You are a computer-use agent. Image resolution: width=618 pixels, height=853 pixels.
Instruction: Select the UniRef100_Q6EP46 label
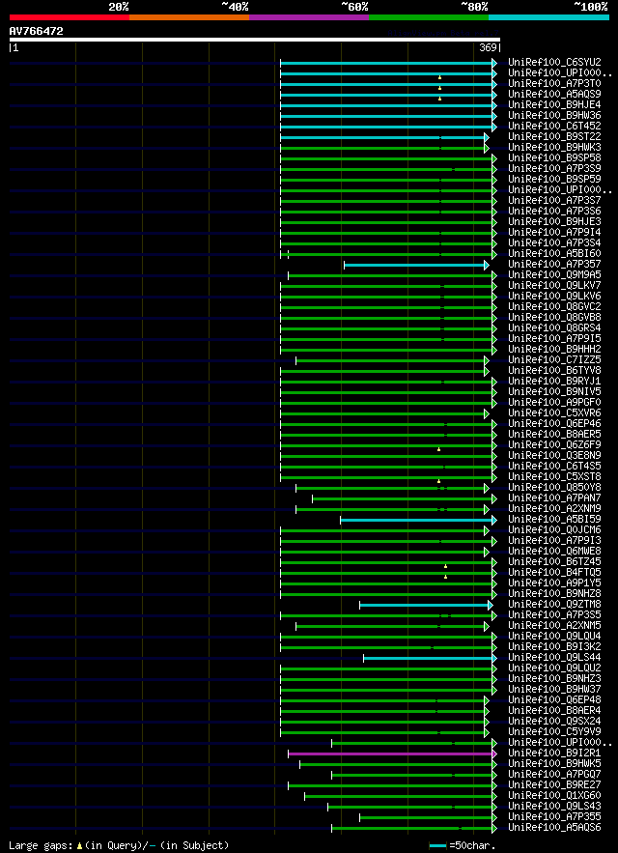(554, 423)
